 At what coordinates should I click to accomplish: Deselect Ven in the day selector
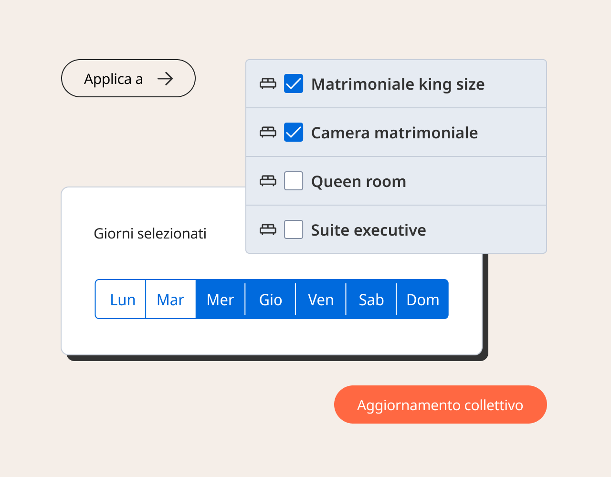coord(321,300)
